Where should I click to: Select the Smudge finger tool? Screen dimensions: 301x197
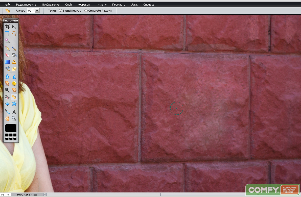[7, 83]
